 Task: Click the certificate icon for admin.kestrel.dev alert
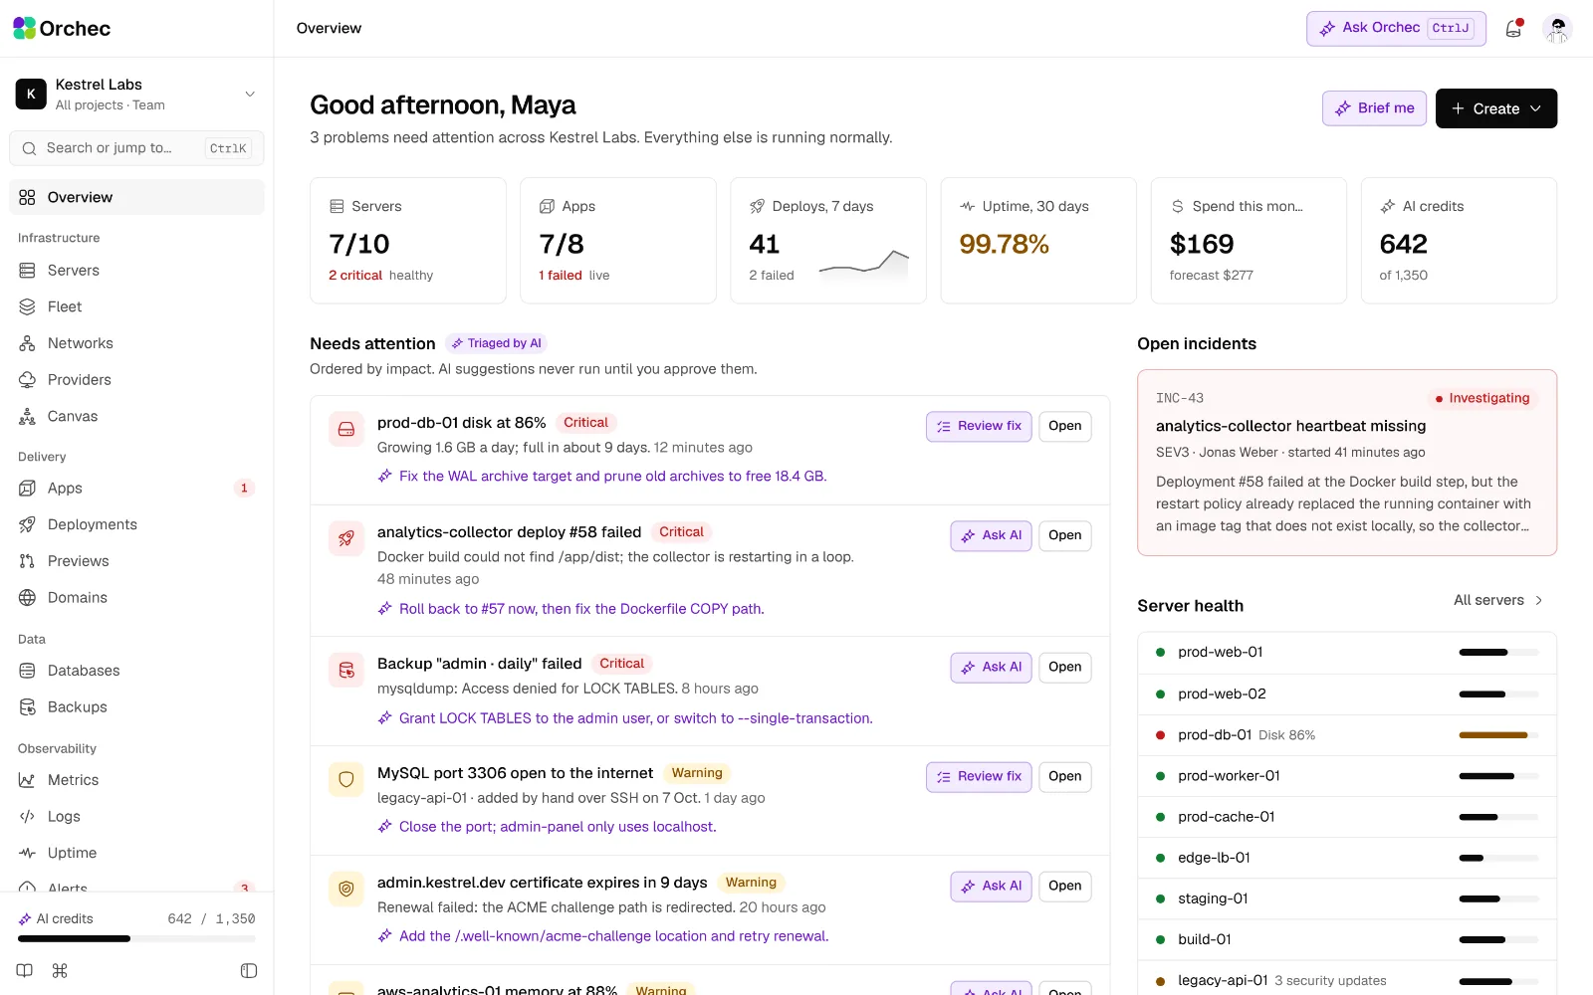point(346,890)
